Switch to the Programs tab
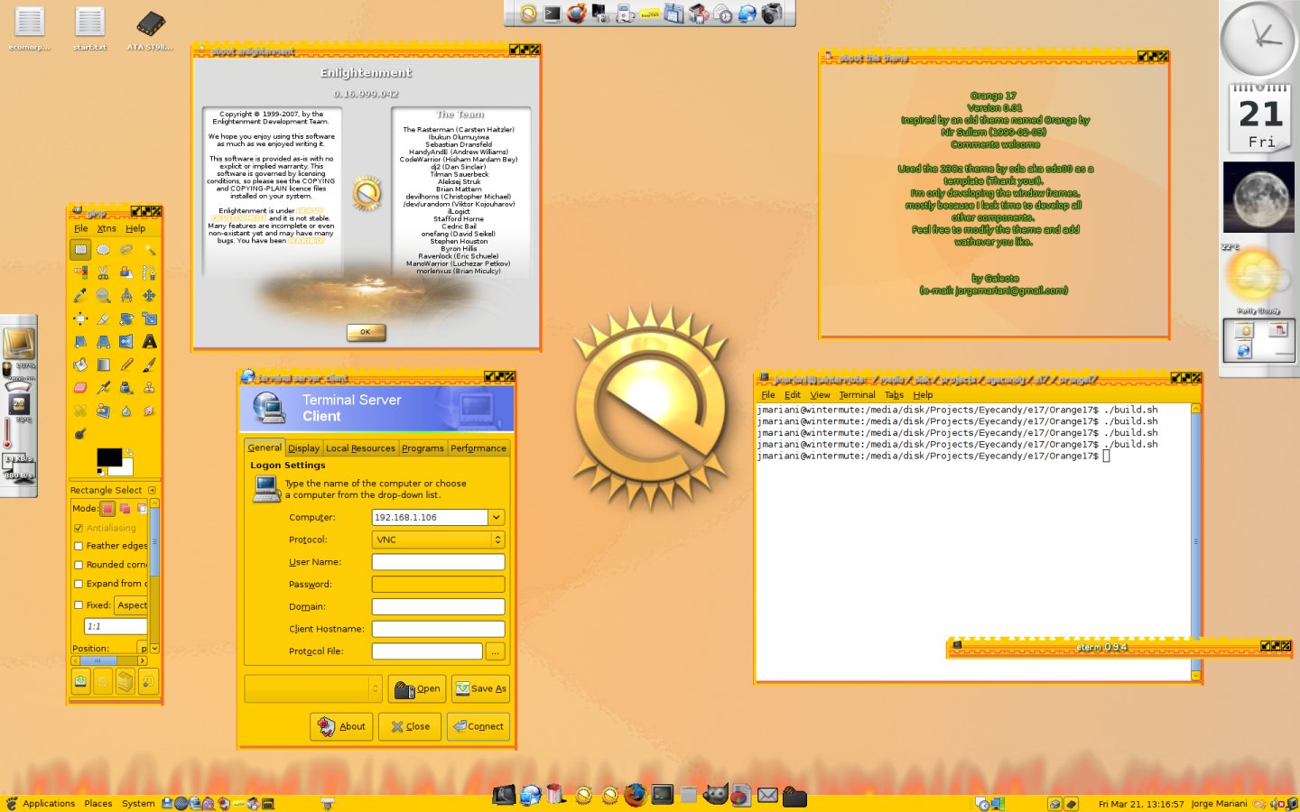Screen dimensions: 1300x812 click(x=422, y=448)
